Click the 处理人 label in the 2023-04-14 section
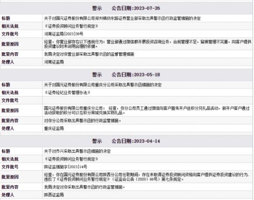Screen dimensions: 254x200 point(8,195)
